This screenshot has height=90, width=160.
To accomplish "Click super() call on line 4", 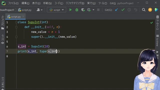I will tap(37, 37).
